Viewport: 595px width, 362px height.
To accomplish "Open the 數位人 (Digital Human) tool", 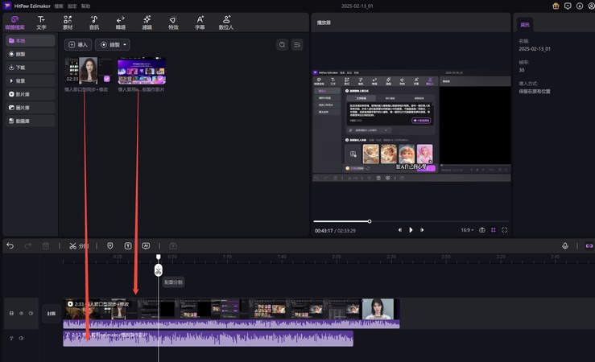I will [x=225, y=22].
